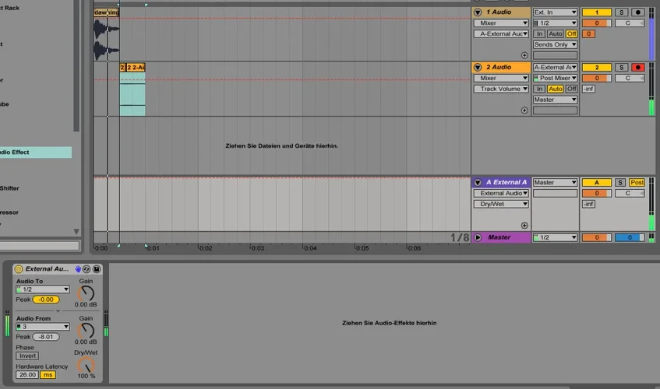
Task: Select the 2-Au clip on track 2
Action: (136, 67)
